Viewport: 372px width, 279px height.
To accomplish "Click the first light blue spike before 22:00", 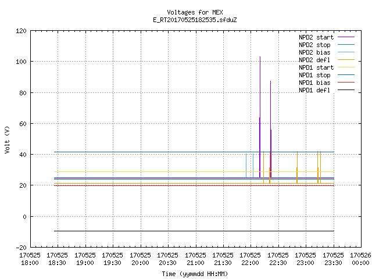I will pos(246,166).
